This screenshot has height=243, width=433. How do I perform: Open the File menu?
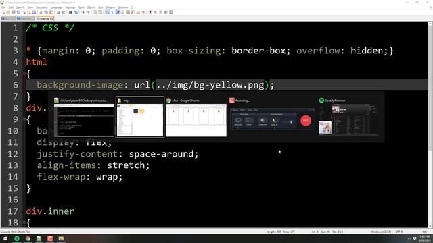pos(3,7)
